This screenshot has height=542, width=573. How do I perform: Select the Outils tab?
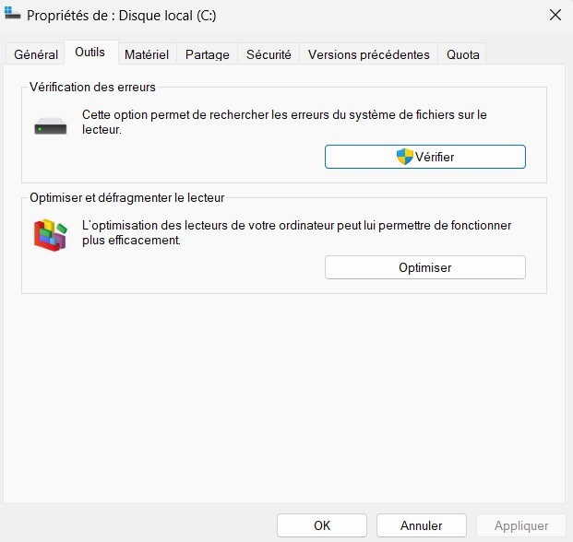[x=90, y=53]
